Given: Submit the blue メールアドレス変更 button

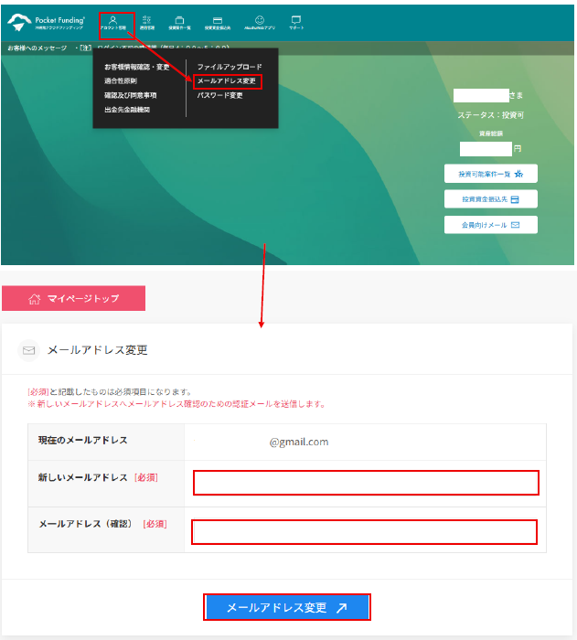Looking at the screenshot, I should [286, 607].
